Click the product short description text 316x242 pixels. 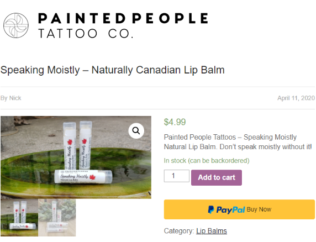[x=238, y=142]
